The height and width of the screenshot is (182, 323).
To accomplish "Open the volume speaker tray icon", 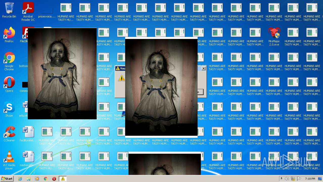I will click(x=287, y=179).
